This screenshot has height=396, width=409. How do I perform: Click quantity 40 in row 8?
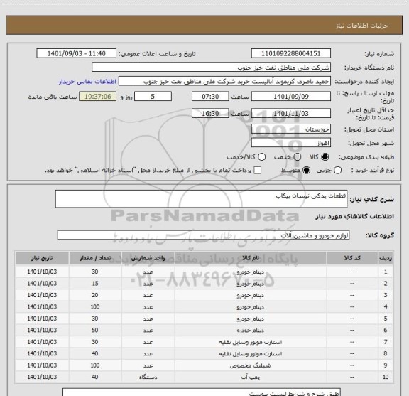click(95, 353)
